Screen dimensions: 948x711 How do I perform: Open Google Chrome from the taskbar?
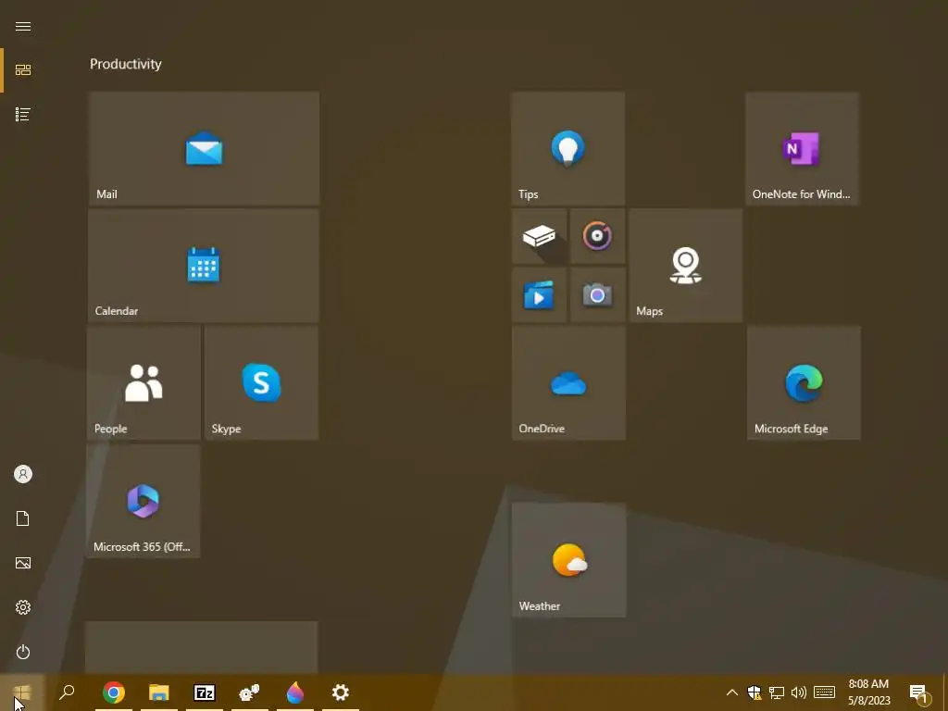tap(114, 692)
